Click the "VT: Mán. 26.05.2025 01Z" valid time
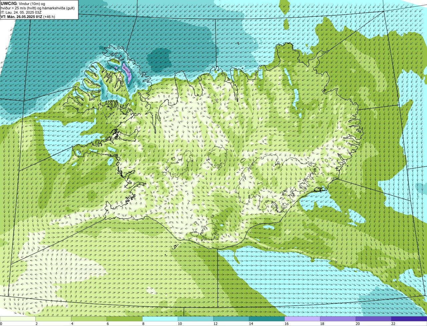 pos(21,17)
